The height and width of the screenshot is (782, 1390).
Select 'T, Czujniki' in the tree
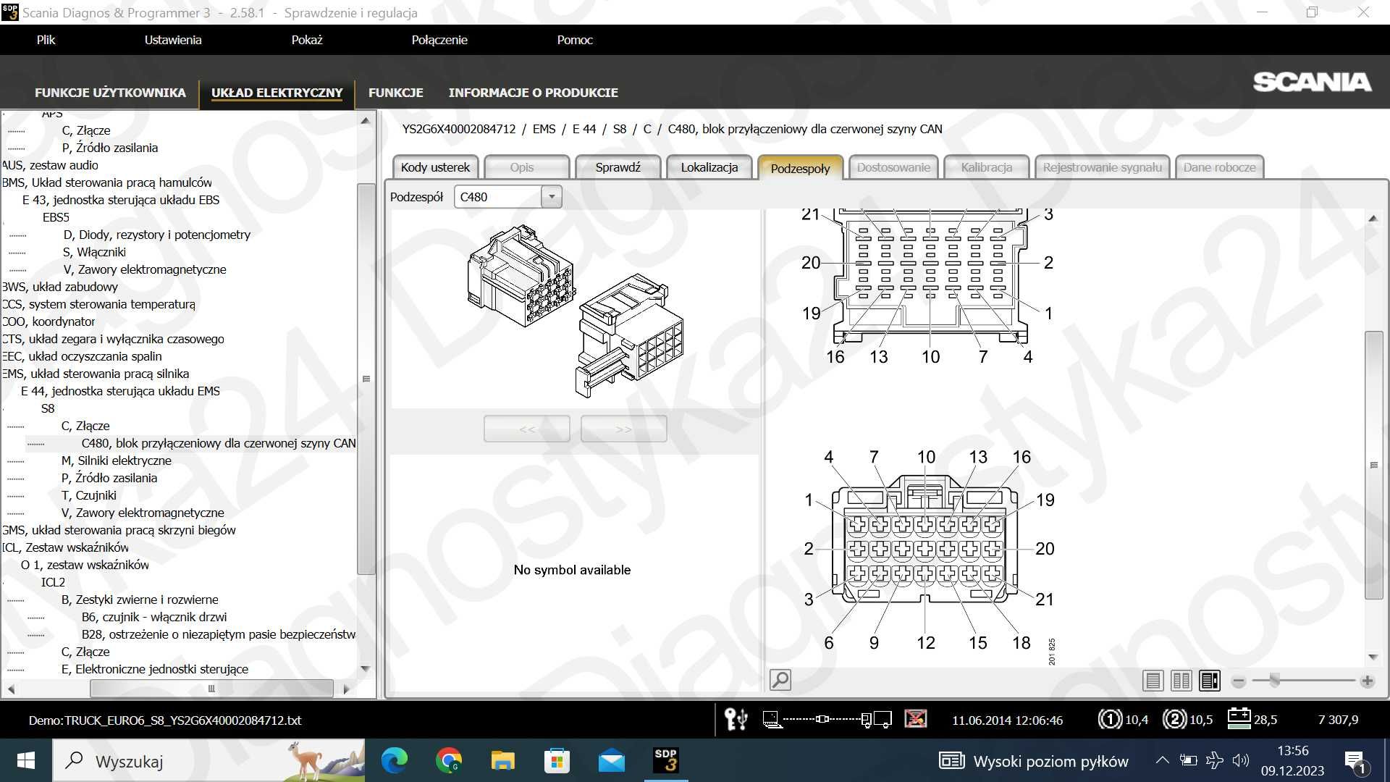coord(89,495)
